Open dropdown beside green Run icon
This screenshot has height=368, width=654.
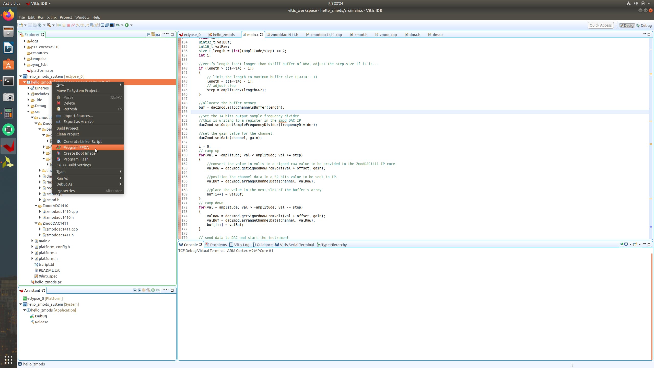131,25
